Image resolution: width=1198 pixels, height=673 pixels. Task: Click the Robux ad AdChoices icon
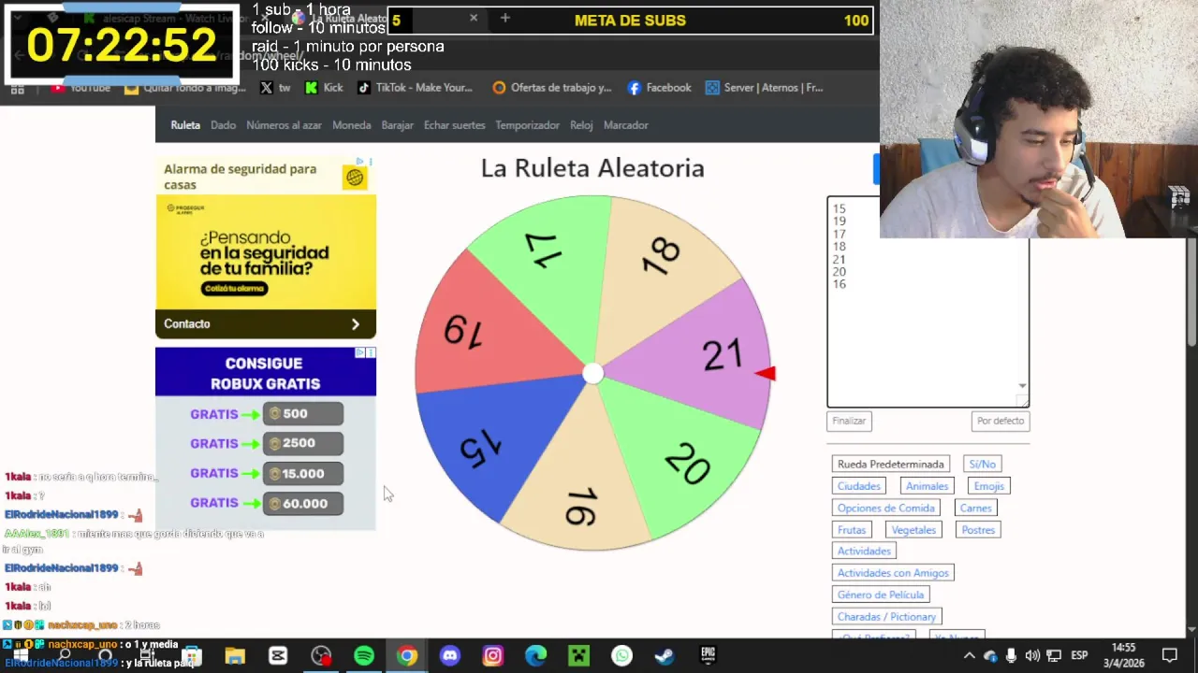click(x=359, y=353)
